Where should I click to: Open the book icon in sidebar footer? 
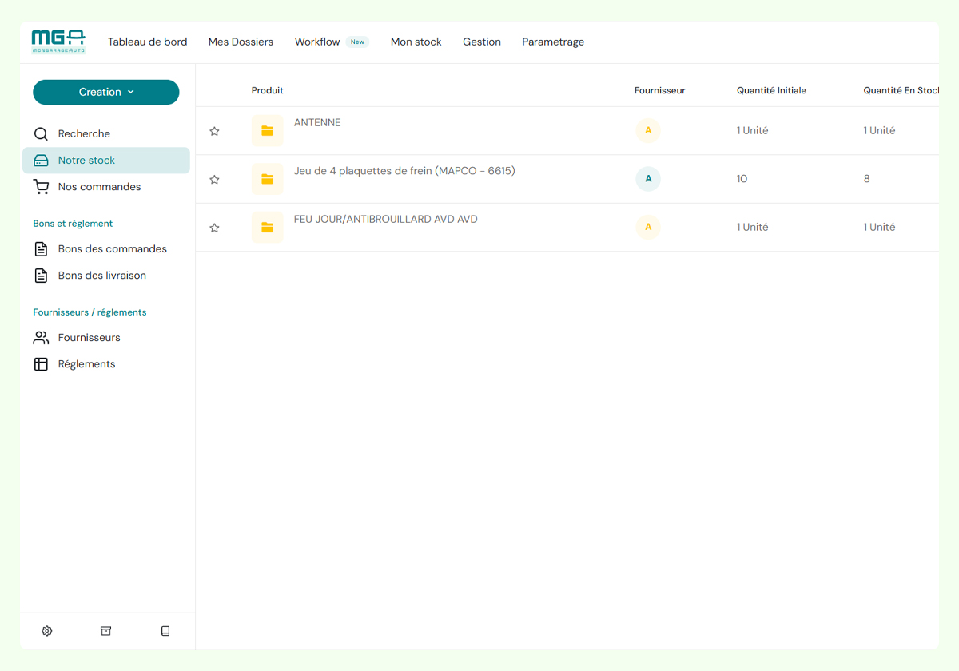click(165, 631)
